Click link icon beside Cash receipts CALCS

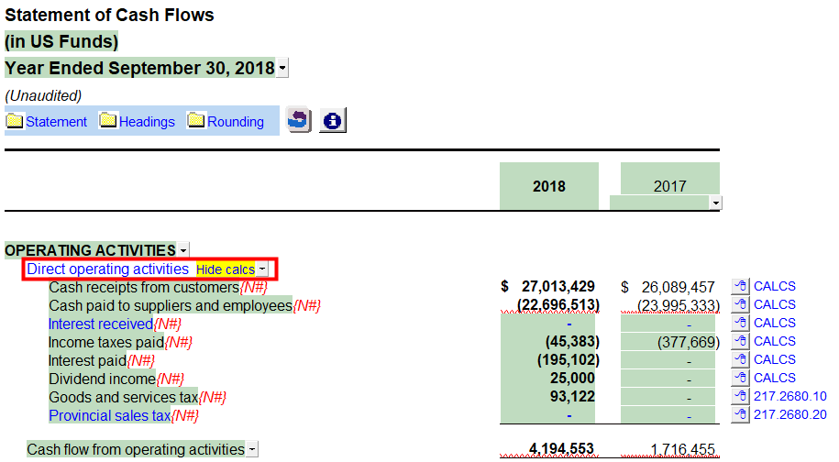point(741,287)
